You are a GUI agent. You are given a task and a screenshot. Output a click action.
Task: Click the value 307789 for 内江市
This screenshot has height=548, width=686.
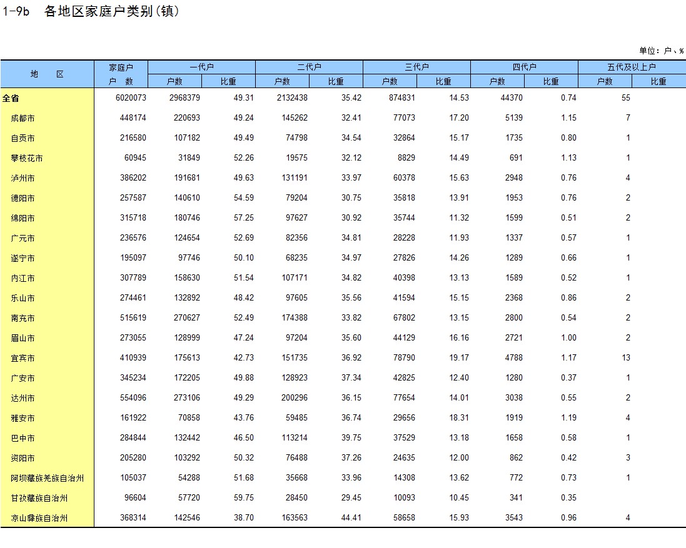pos(133,278)
